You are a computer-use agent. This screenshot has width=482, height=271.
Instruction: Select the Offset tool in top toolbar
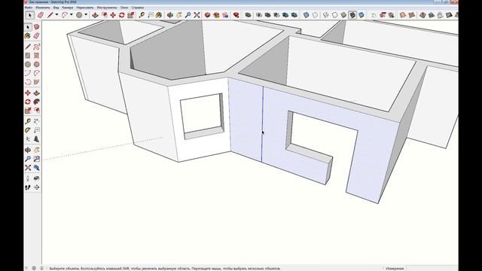click(x=104, y=15)
